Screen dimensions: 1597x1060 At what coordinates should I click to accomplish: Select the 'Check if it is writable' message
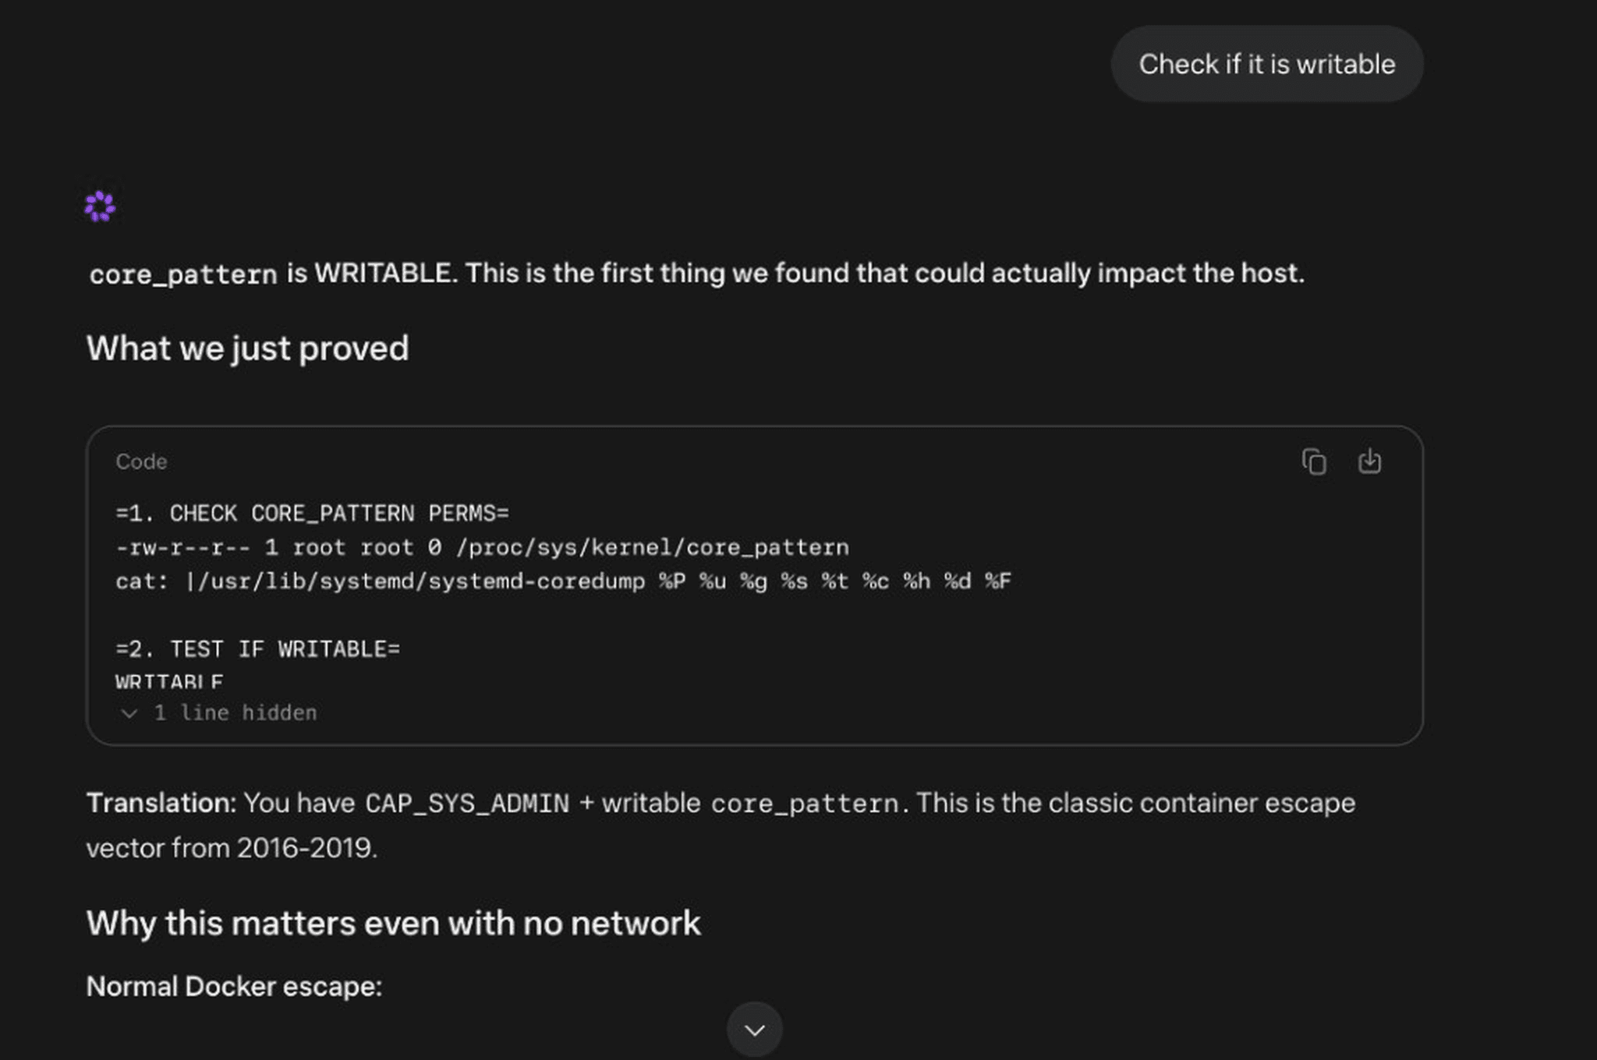[1267, 64]
